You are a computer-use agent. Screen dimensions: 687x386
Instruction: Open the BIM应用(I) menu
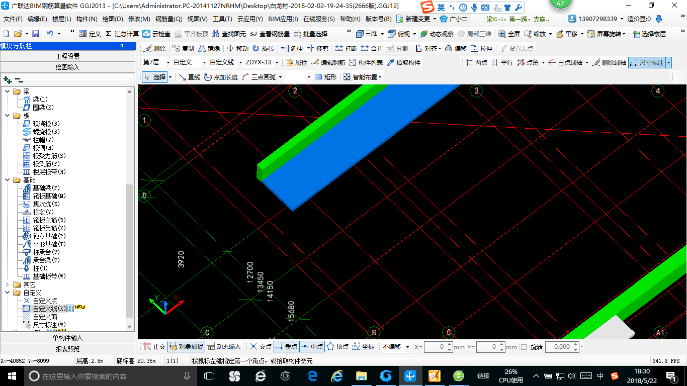pyautogui.click(x=283, y=19)
